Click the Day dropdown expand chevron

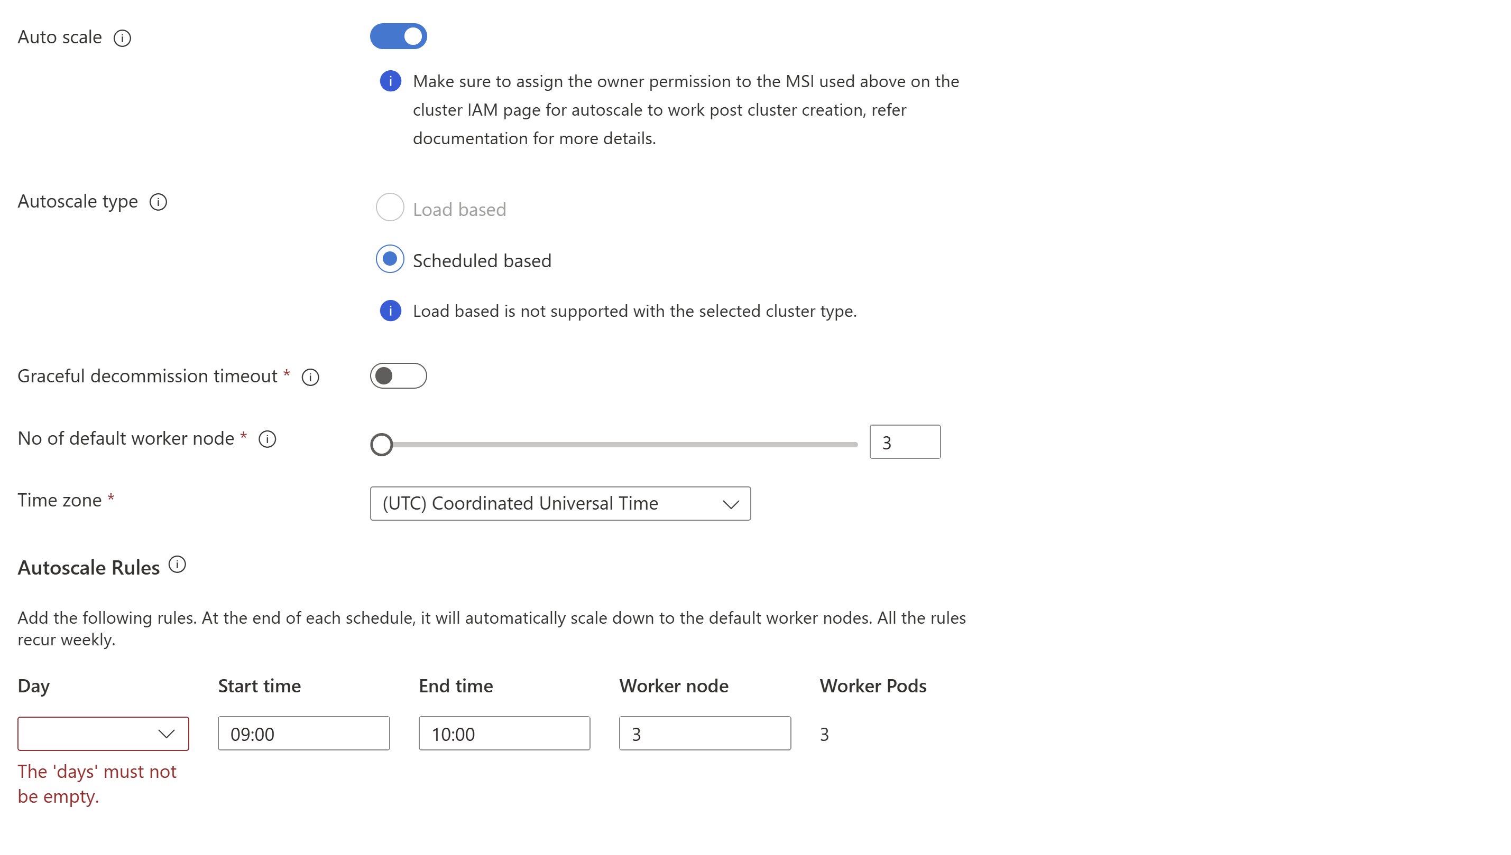coord(165,732)
